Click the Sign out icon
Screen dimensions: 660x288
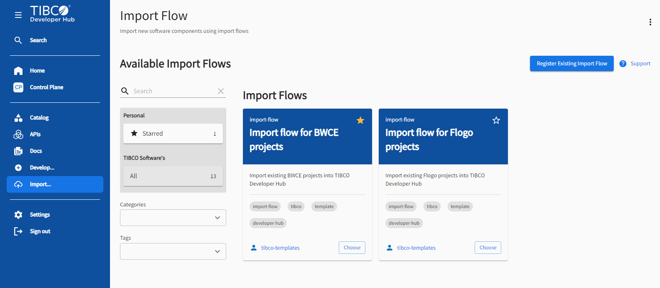18,231
